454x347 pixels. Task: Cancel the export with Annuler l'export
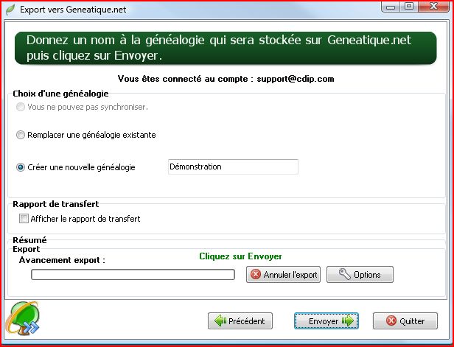[x=283, y=274]
